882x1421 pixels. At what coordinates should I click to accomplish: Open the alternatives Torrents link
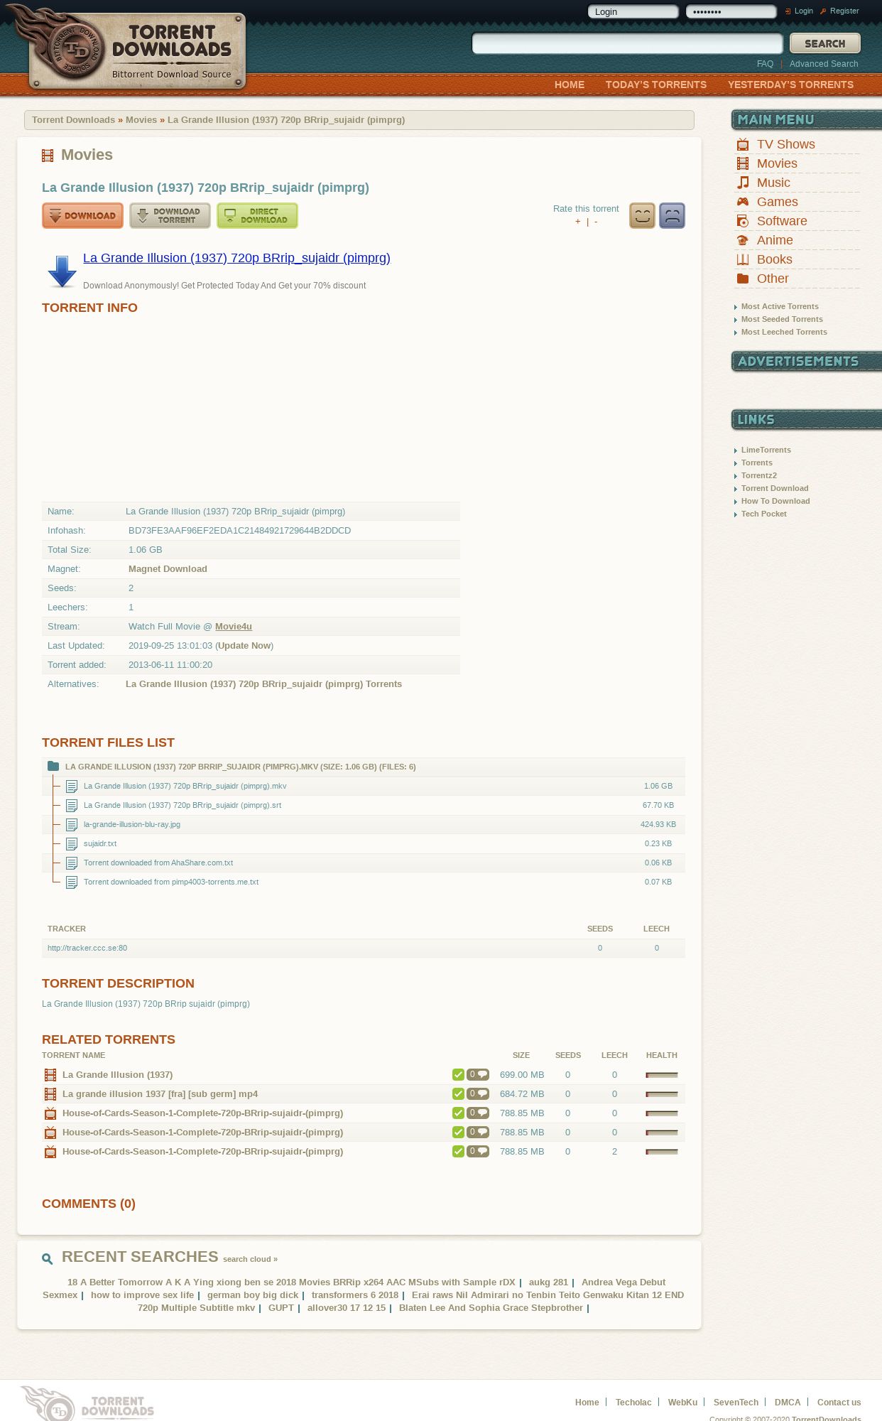[263, 684]
